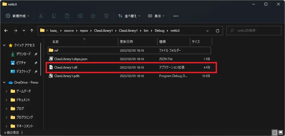The width and height of the screenshot is (285, 136).
Task: Click the bin breadcrumb segment
Action: coord(146,31)
